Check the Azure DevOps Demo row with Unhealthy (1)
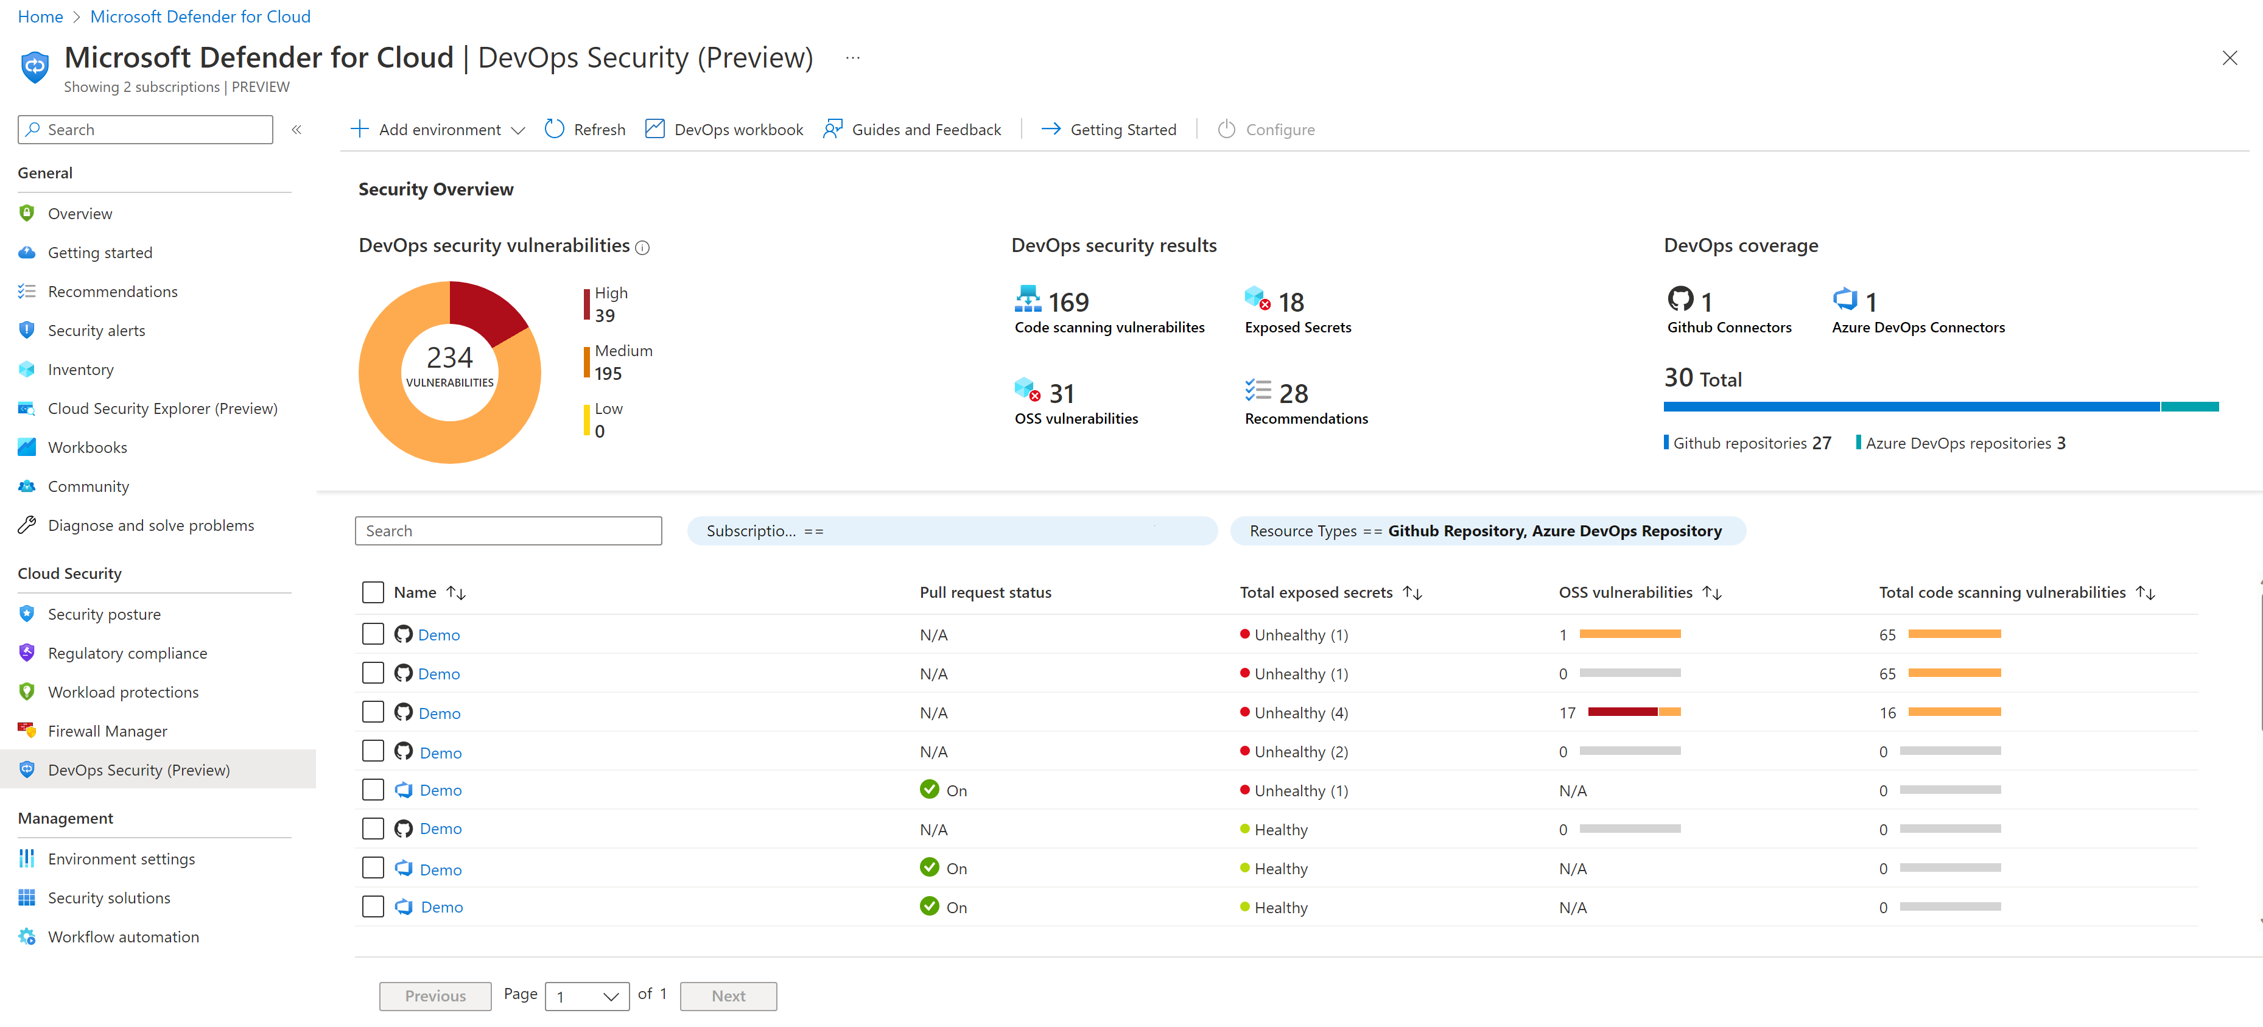 373,790
